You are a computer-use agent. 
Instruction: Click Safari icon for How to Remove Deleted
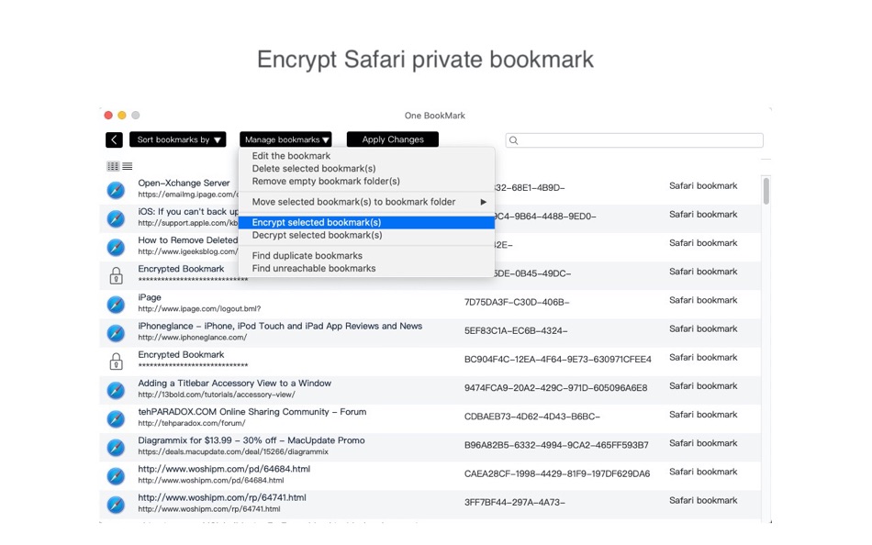tap(116, 247)
